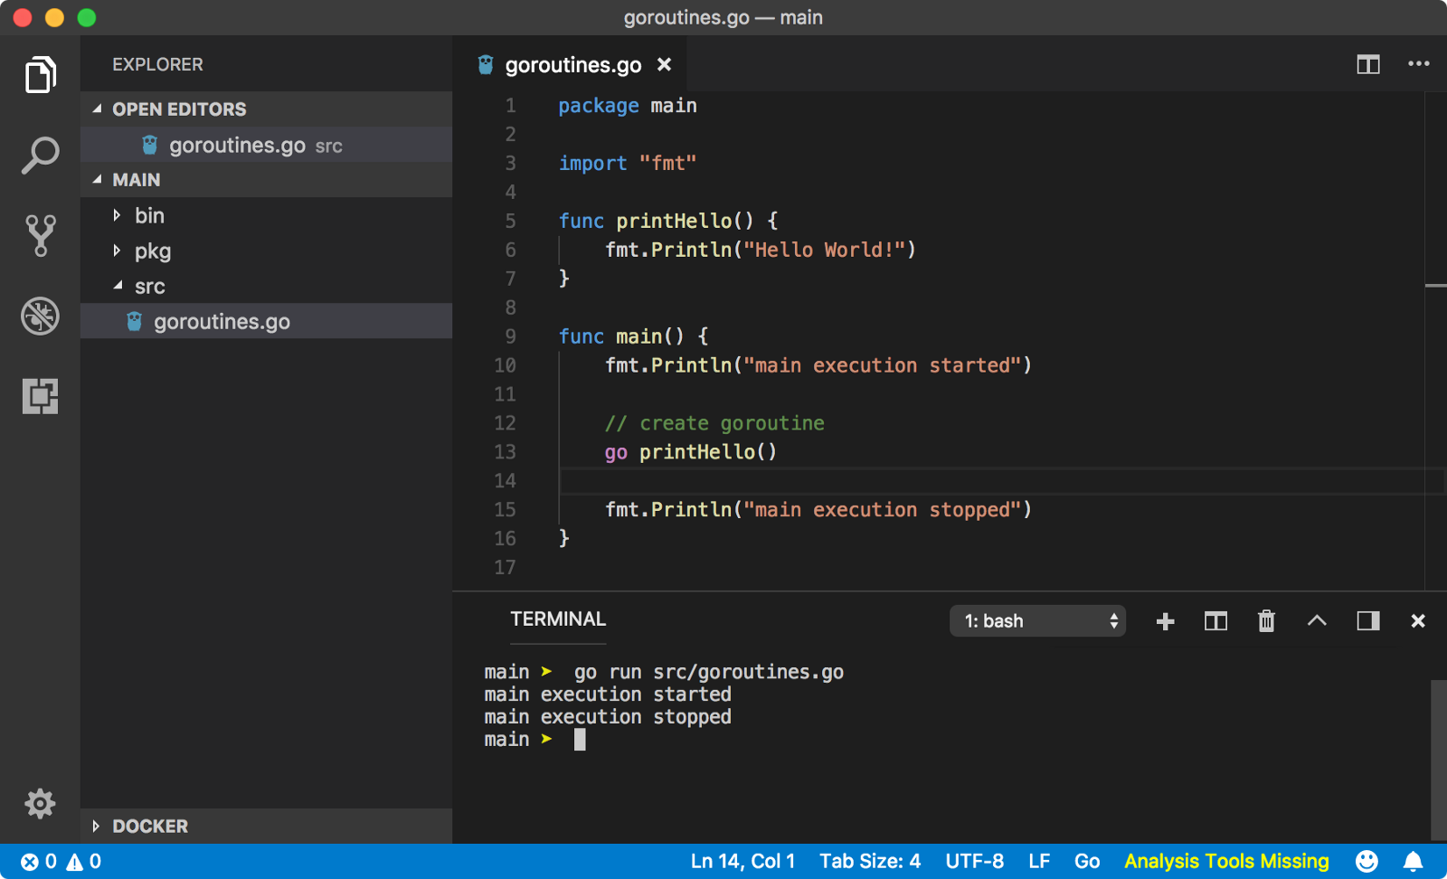1447x879 pixels.
Task: Click the "// create goroutine" comment
Action: 714,423
